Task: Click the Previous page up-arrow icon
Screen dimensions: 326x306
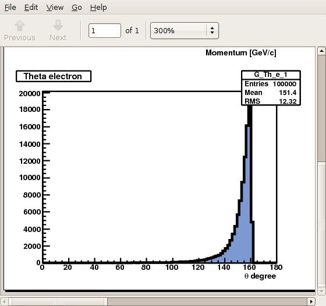Action: pyautogui.click(x=20, y=26)
